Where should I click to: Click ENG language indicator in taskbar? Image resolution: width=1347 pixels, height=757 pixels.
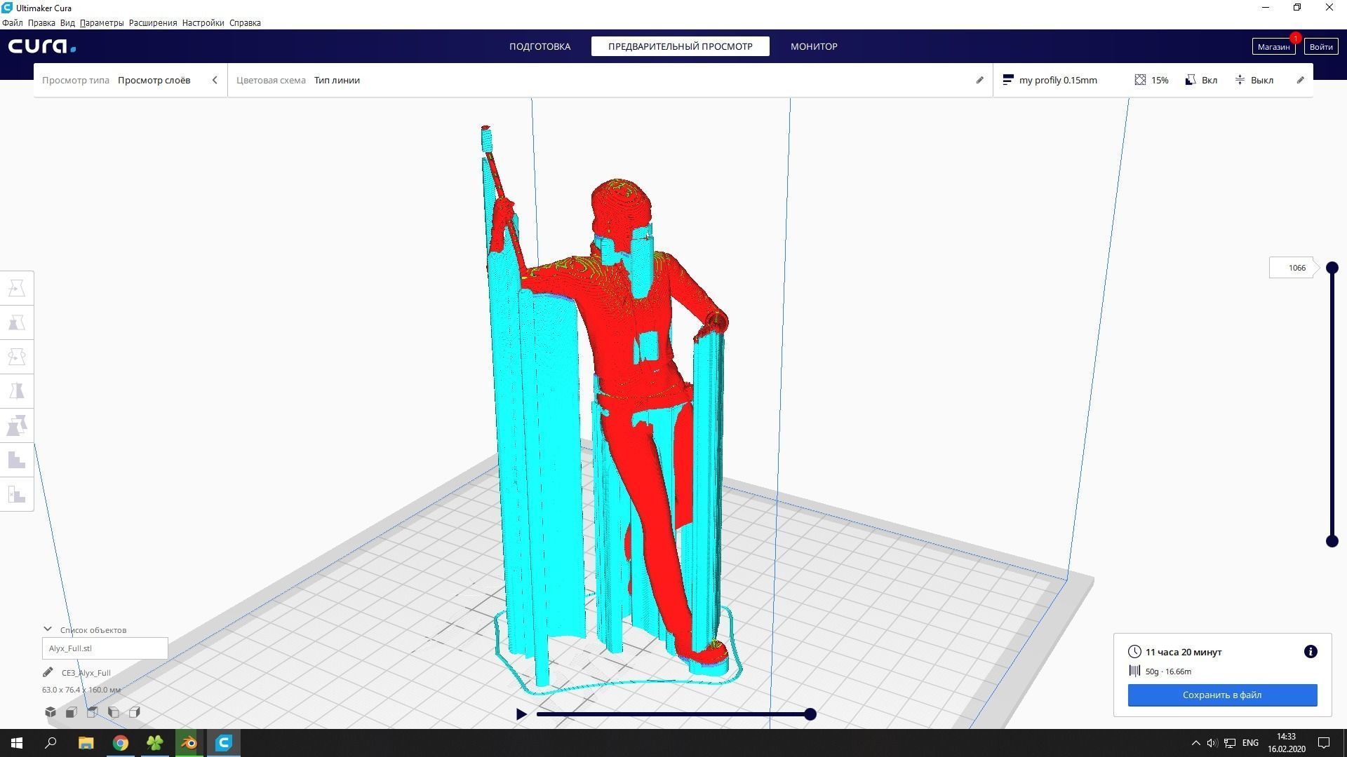tap(1250, 743)
